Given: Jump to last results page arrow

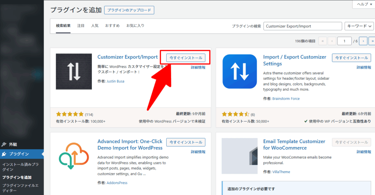Looking at the screenshot, I should [372, 41].
